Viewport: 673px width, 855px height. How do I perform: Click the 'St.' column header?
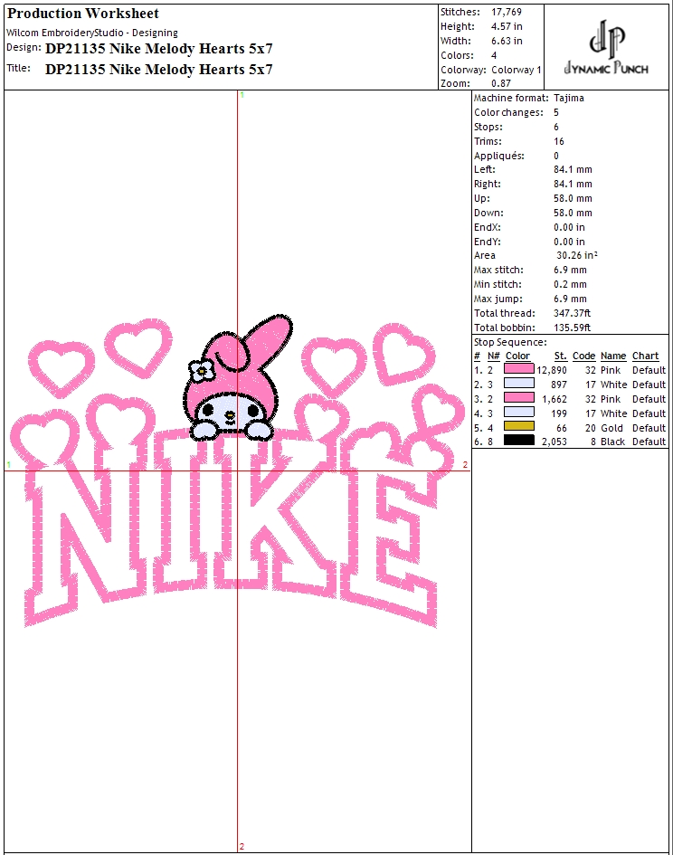coord(561,356)
